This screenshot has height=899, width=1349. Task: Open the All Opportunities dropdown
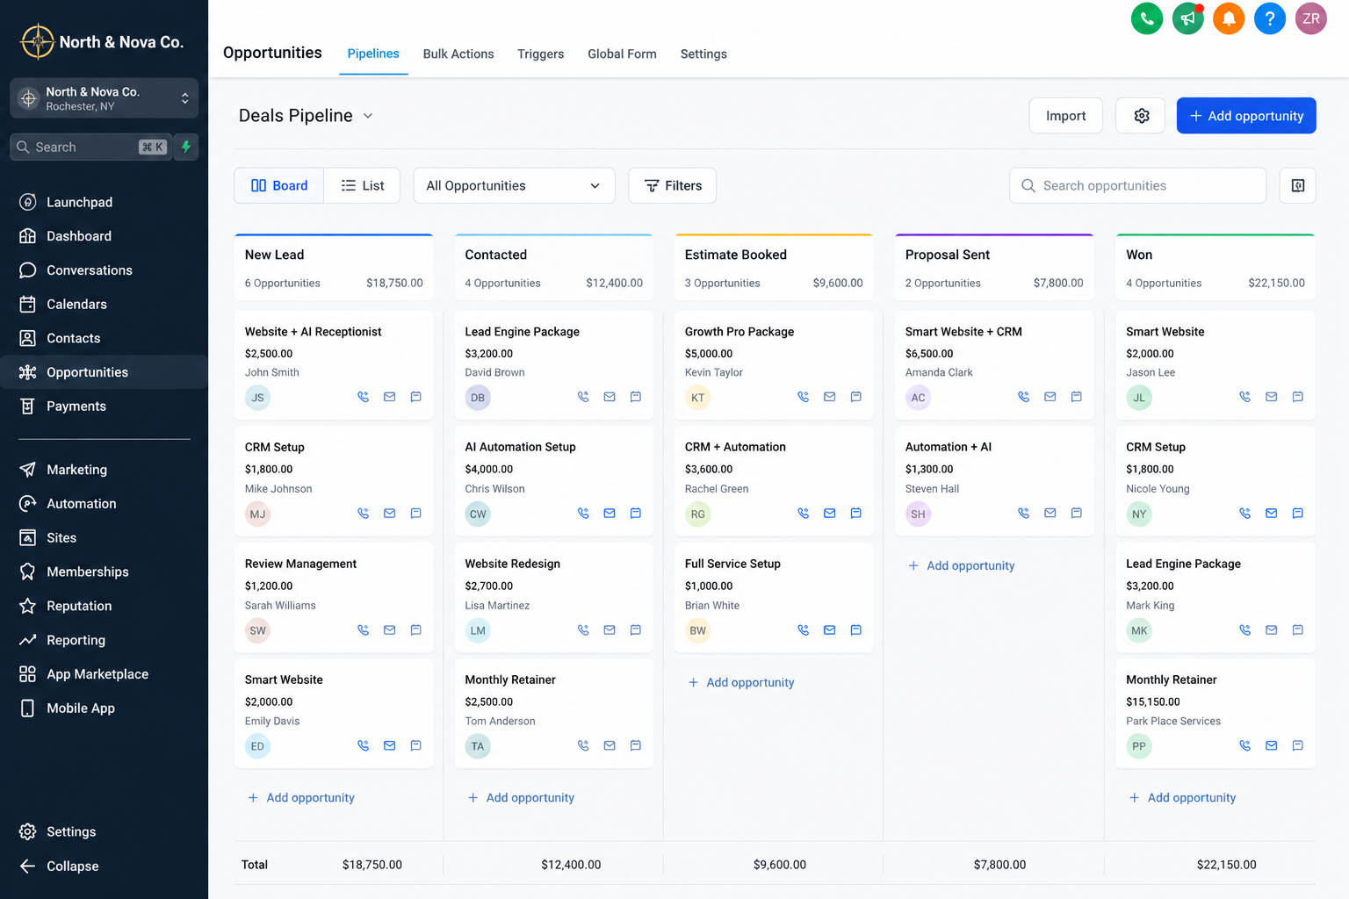tap(514, 185)
